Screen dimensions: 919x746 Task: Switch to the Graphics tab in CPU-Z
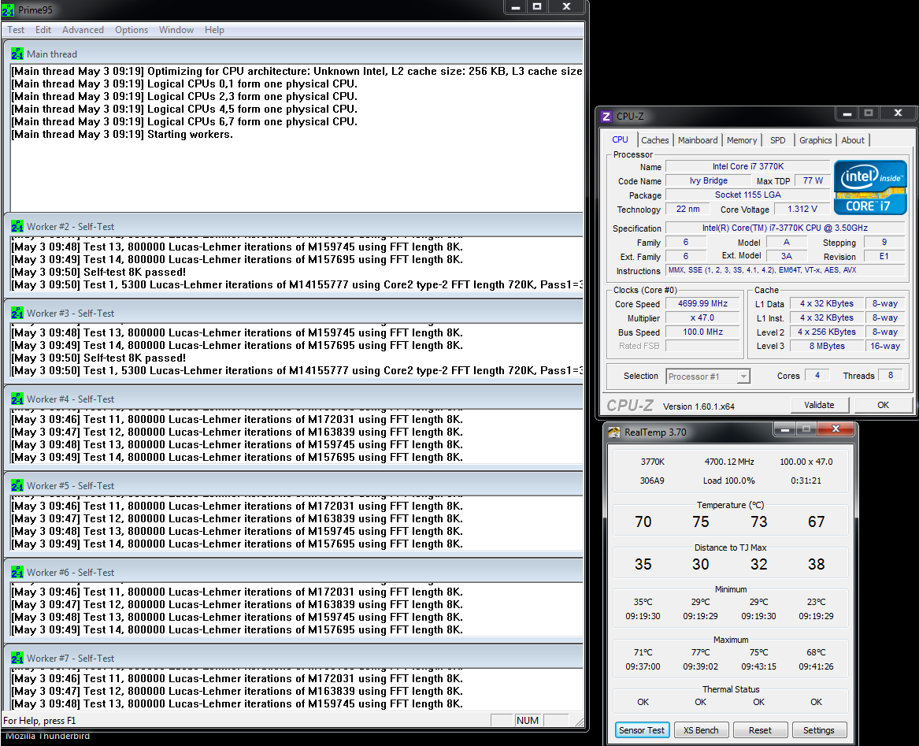click(815, 140)
